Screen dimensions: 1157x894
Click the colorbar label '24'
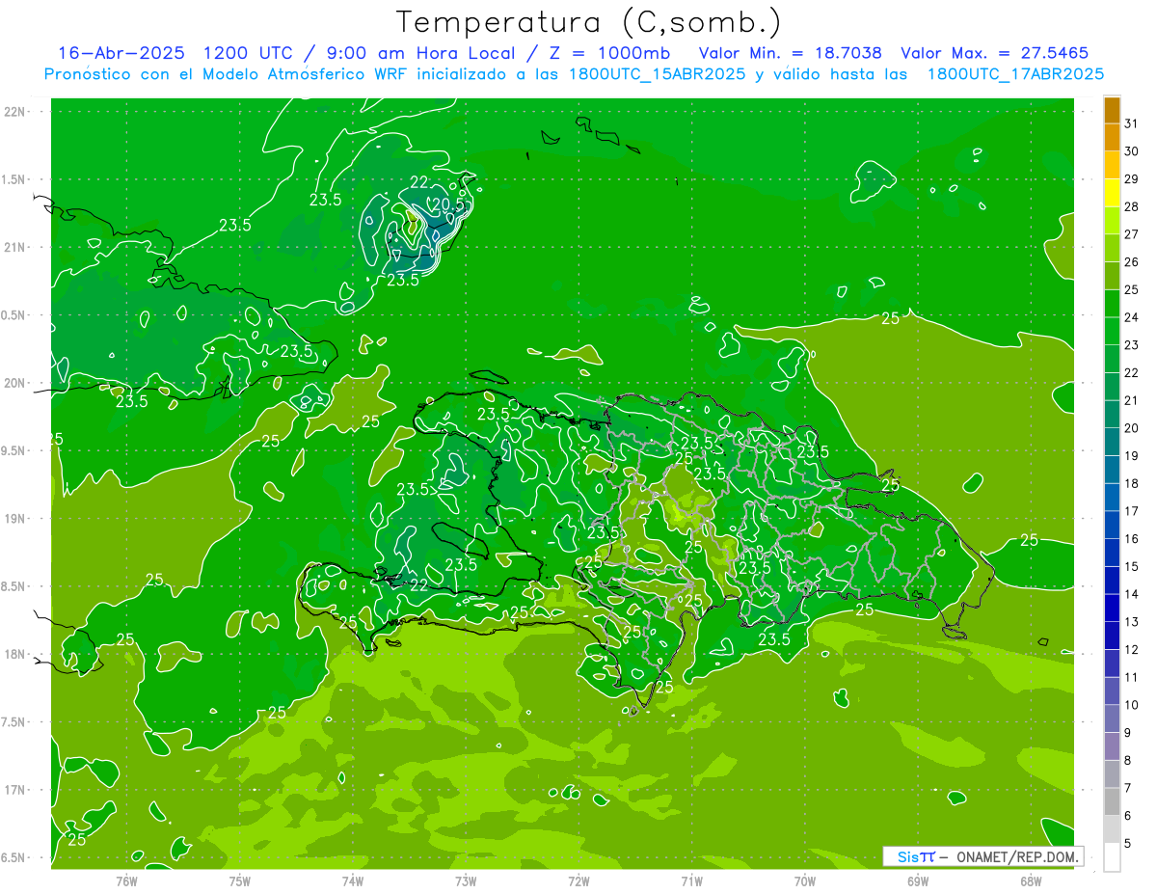point(1132,317)
